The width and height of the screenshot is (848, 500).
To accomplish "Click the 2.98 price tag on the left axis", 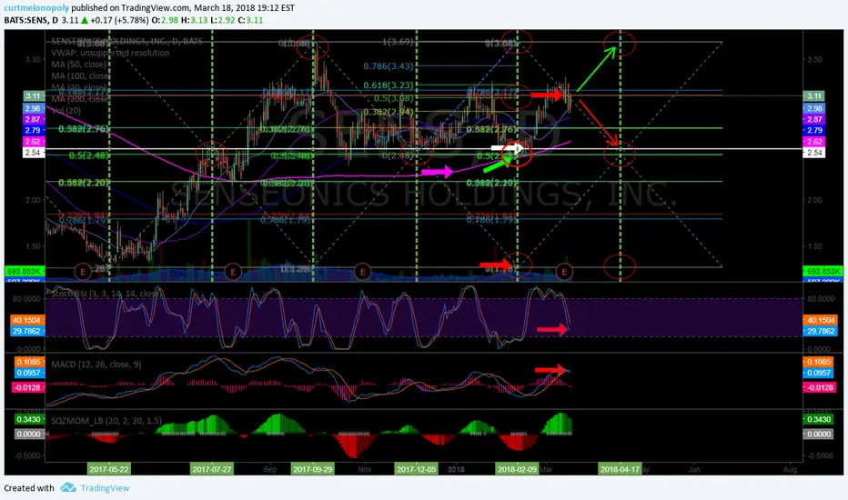I will click(34, 109).
